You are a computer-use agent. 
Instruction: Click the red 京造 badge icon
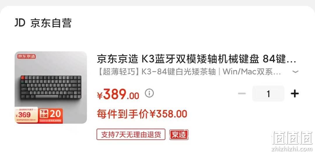tap(179, 134)
